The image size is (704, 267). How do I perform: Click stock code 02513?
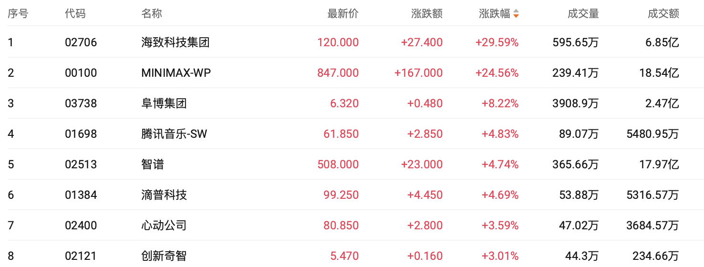(81, 164)
